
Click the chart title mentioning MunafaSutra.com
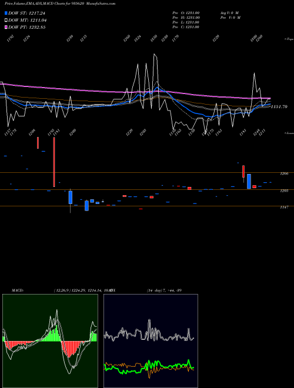[60, 4]
